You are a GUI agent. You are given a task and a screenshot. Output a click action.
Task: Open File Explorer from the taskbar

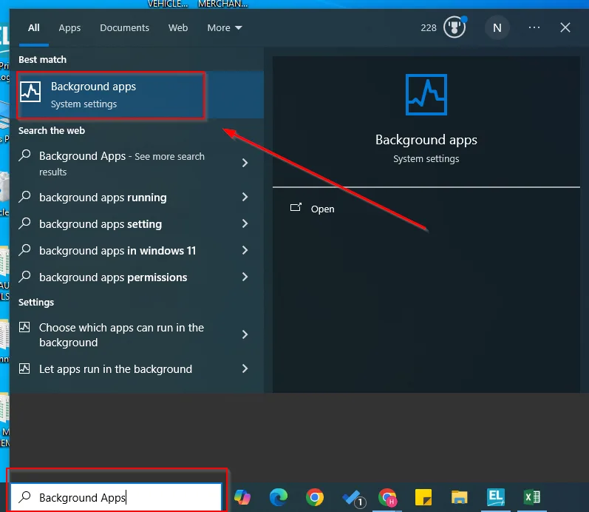460,497
